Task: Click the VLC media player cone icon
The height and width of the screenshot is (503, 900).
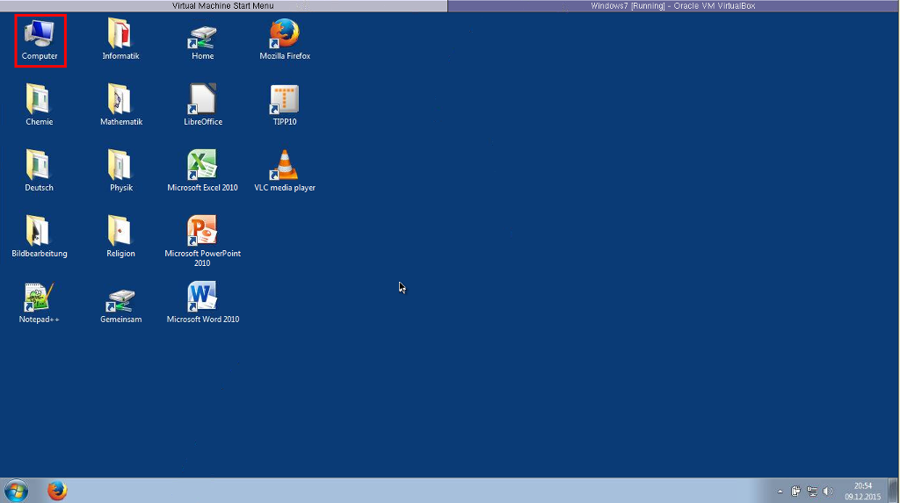Action: pyautogui.click(x=285, y=167)
